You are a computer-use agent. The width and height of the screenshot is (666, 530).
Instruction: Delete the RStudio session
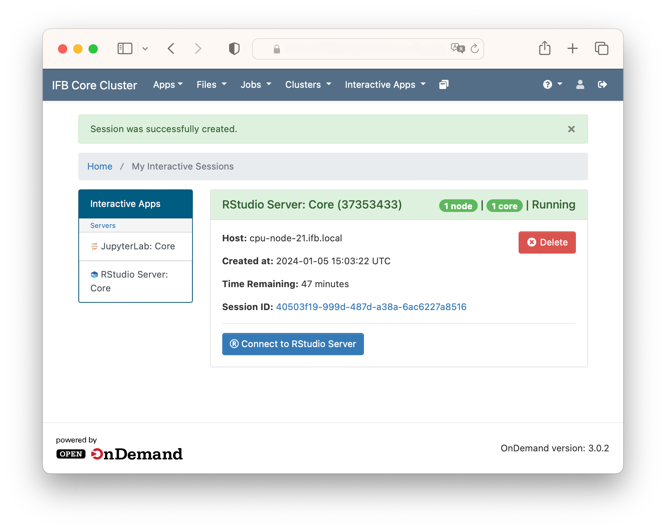(547, 242)
